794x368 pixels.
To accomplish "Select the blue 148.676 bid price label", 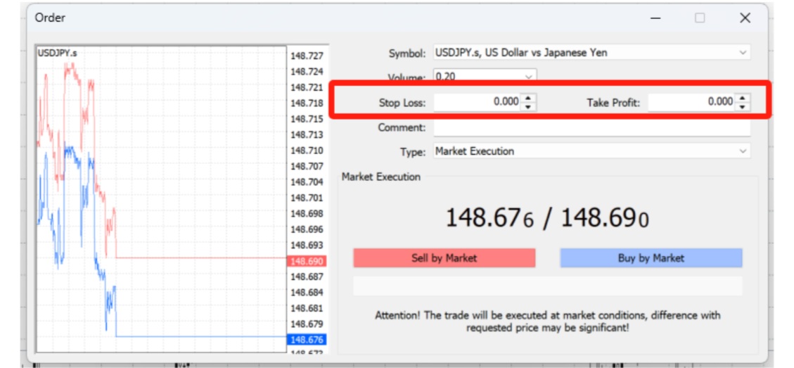I will point(307,340).
